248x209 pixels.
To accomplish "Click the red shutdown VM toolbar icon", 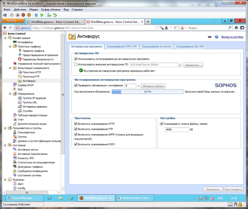I will [24, 15].
